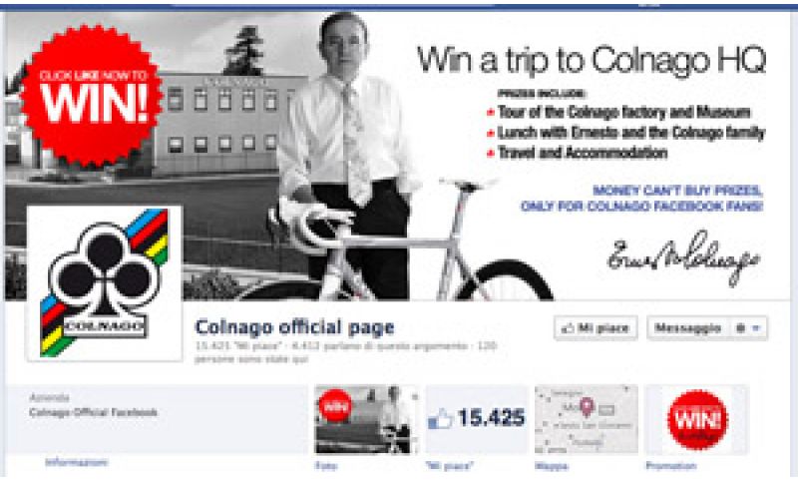This screenshot has width=798, height=483.
Task: Send a message via Messaggio button
Action: tap(688, 328)
